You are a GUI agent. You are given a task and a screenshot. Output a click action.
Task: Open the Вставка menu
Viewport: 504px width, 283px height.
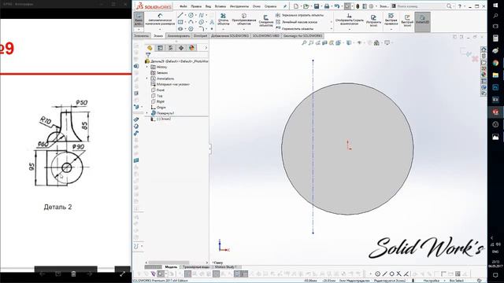(220, 6)
